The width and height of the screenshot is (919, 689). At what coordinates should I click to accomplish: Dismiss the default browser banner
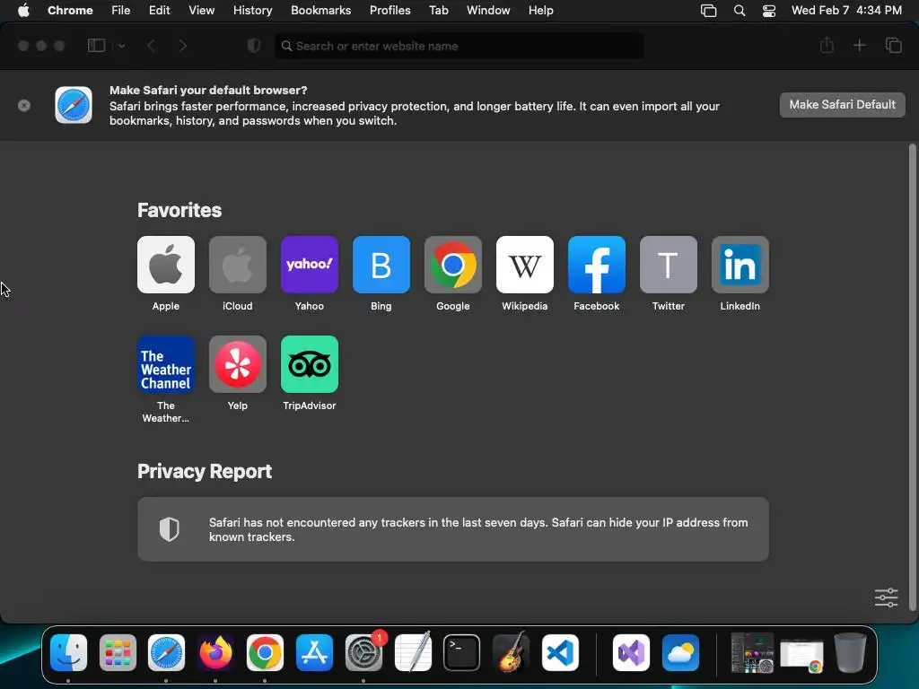[x=24, y=106]
